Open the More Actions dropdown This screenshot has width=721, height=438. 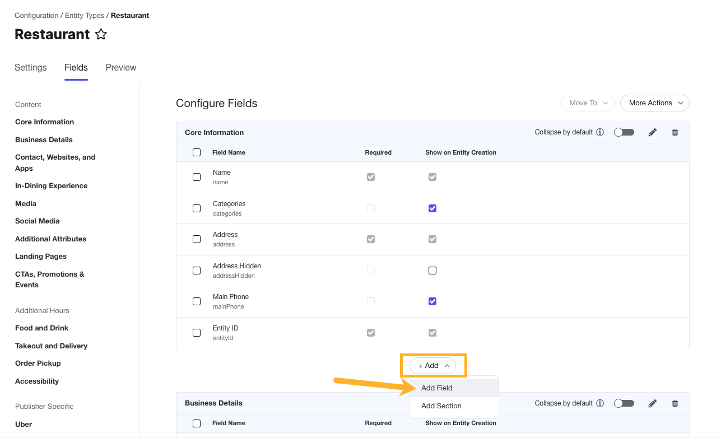click(654, 103)
